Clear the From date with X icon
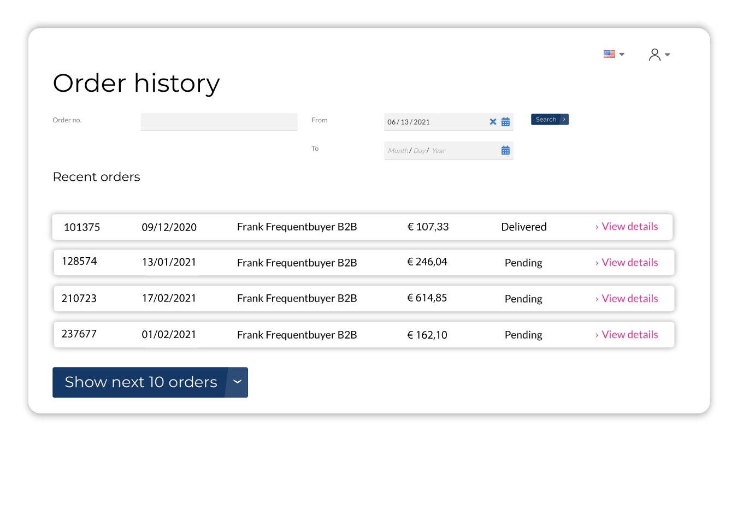The height and width of the screenshot is (515, 737). pos(493,122)
